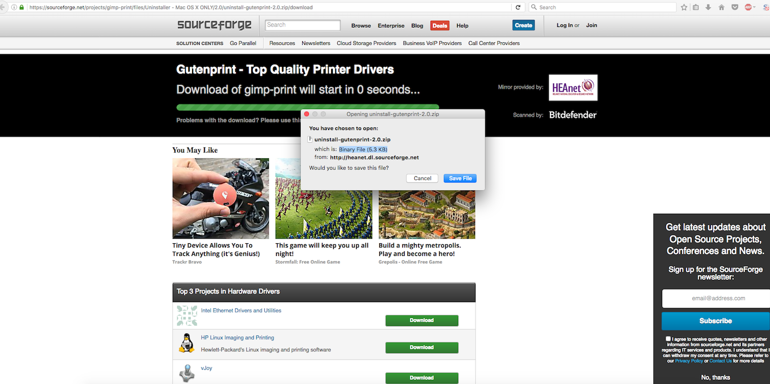This screenshot has height=384, width=770.
Task: Open the Go Parallel link
Action: tap(243, 43)
